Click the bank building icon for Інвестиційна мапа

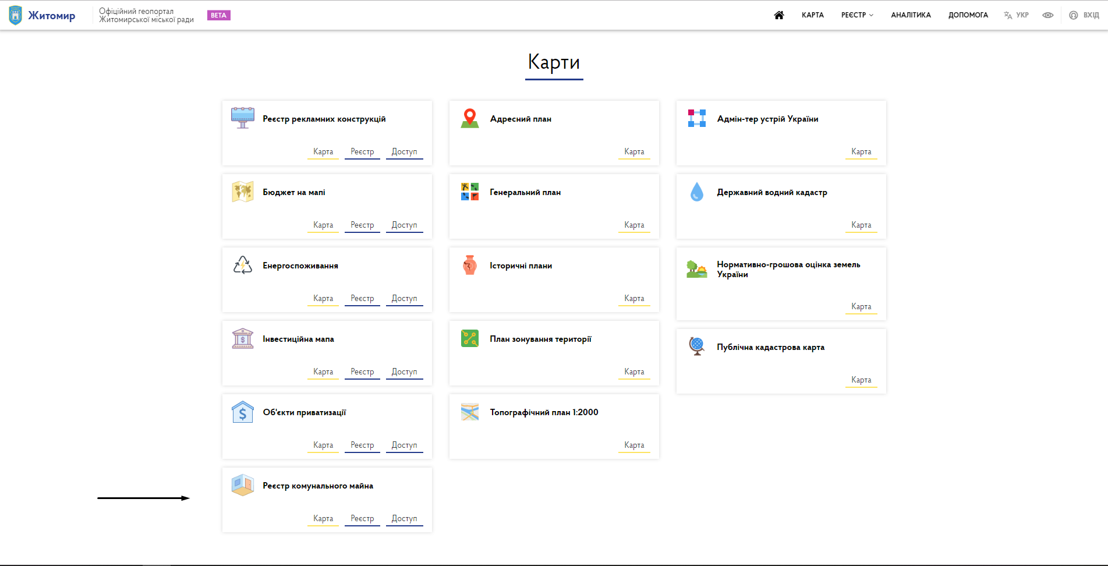pos(243,338)
